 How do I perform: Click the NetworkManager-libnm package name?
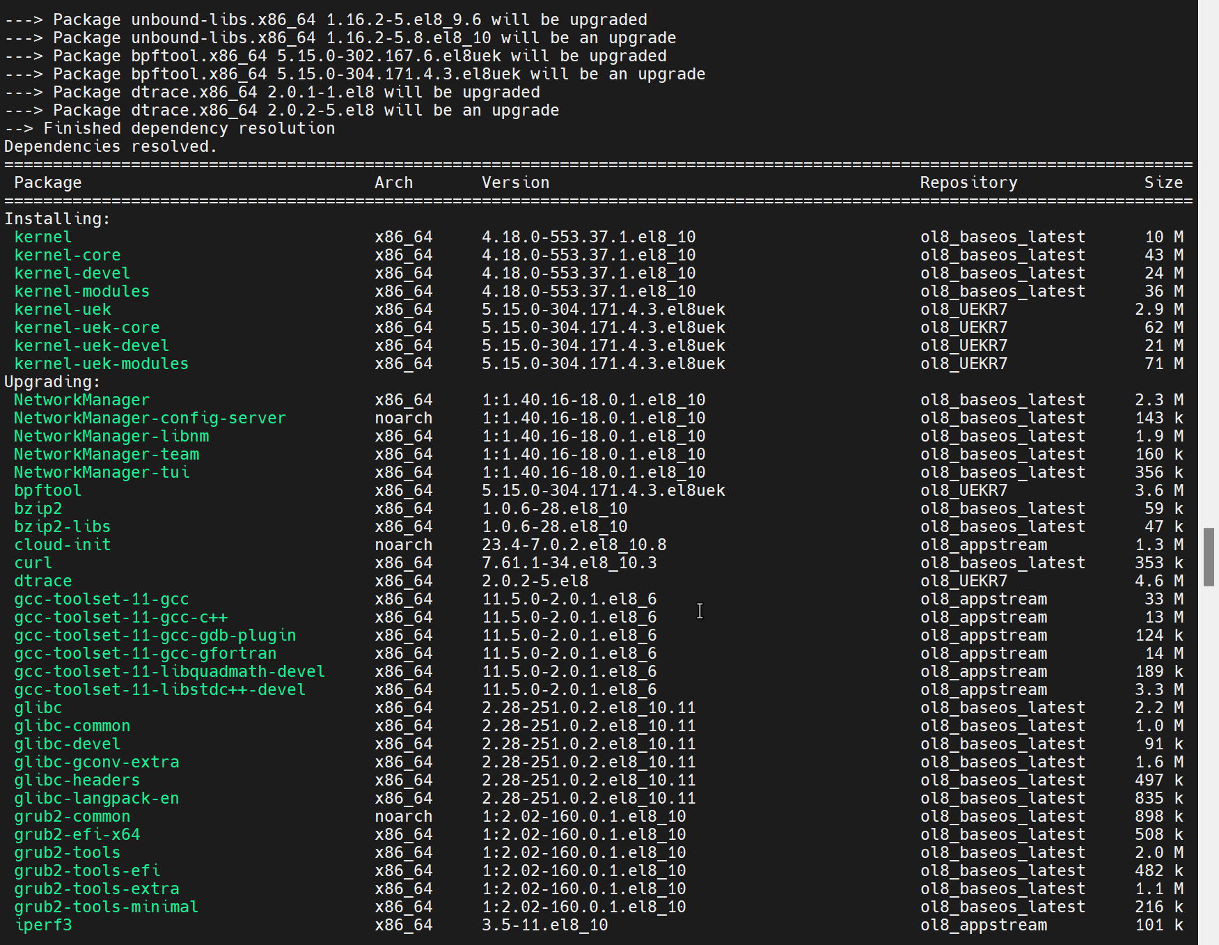[x=111, y=436]
